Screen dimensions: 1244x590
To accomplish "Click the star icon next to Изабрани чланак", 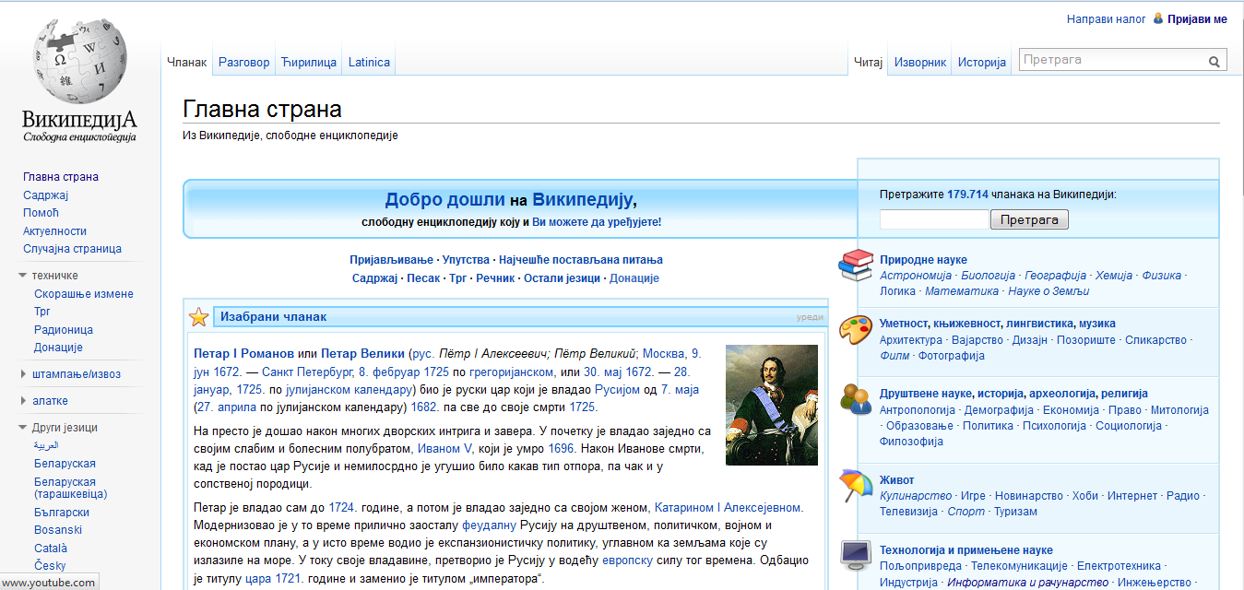I will (198, 317).
